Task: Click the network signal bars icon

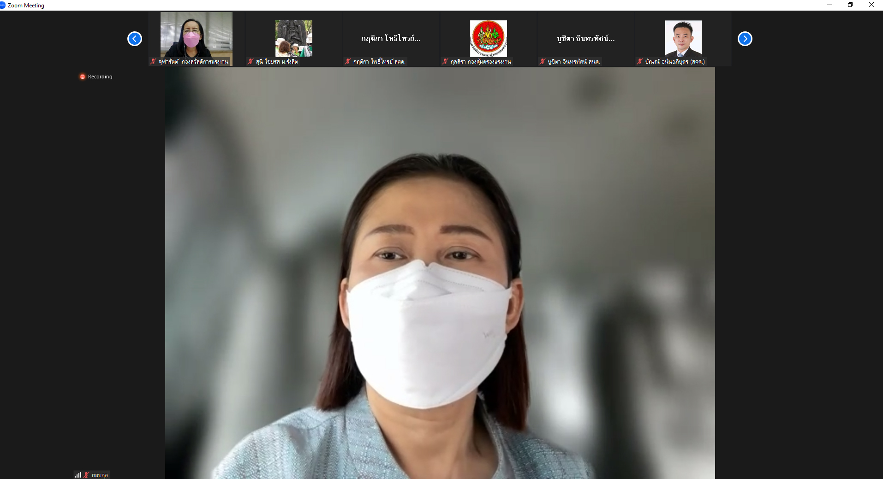Action: coord(78,475)
